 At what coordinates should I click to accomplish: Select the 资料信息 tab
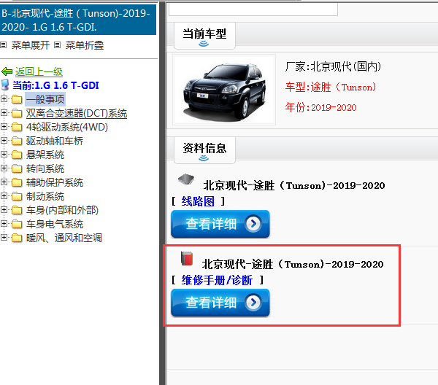[204, 150]
